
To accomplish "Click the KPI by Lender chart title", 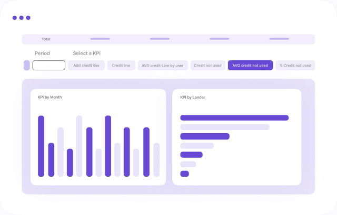I will 192,98.
